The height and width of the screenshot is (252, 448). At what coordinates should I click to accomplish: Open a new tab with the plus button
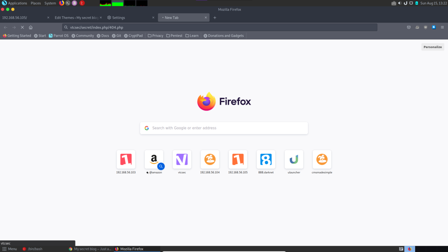pos(215,18)
